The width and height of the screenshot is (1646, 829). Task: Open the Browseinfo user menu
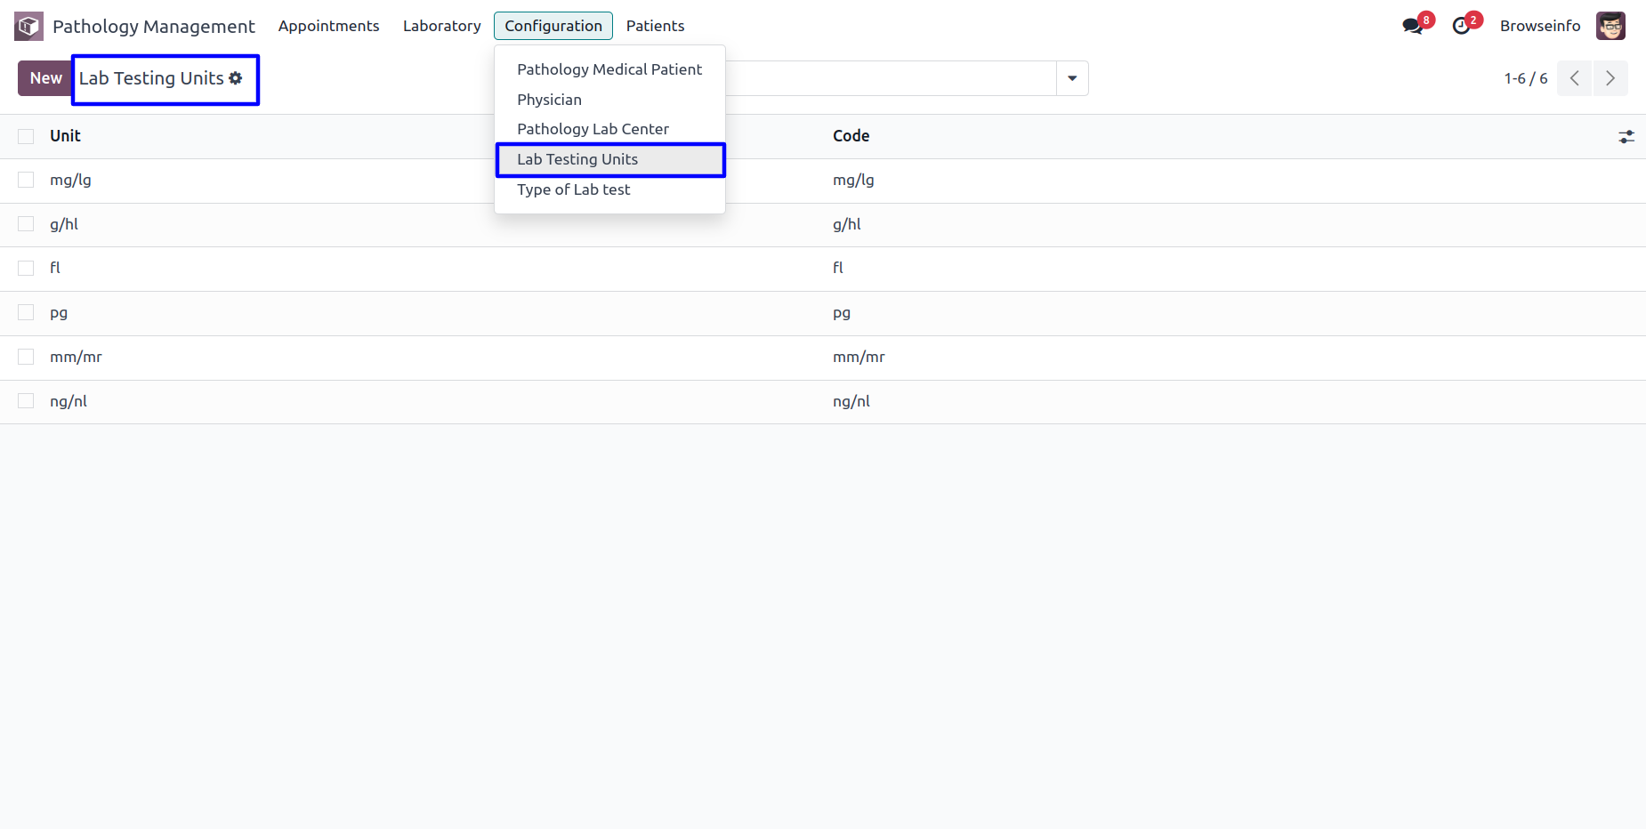point(1540,26)
